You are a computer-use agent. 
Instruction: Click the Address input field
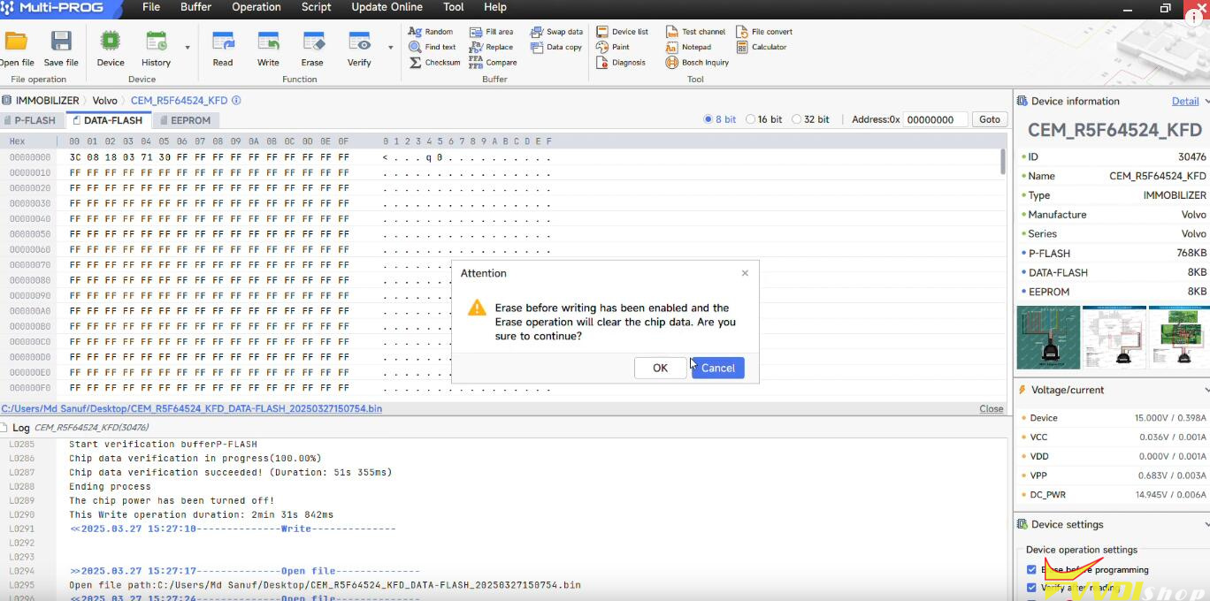tap(934, 119)
